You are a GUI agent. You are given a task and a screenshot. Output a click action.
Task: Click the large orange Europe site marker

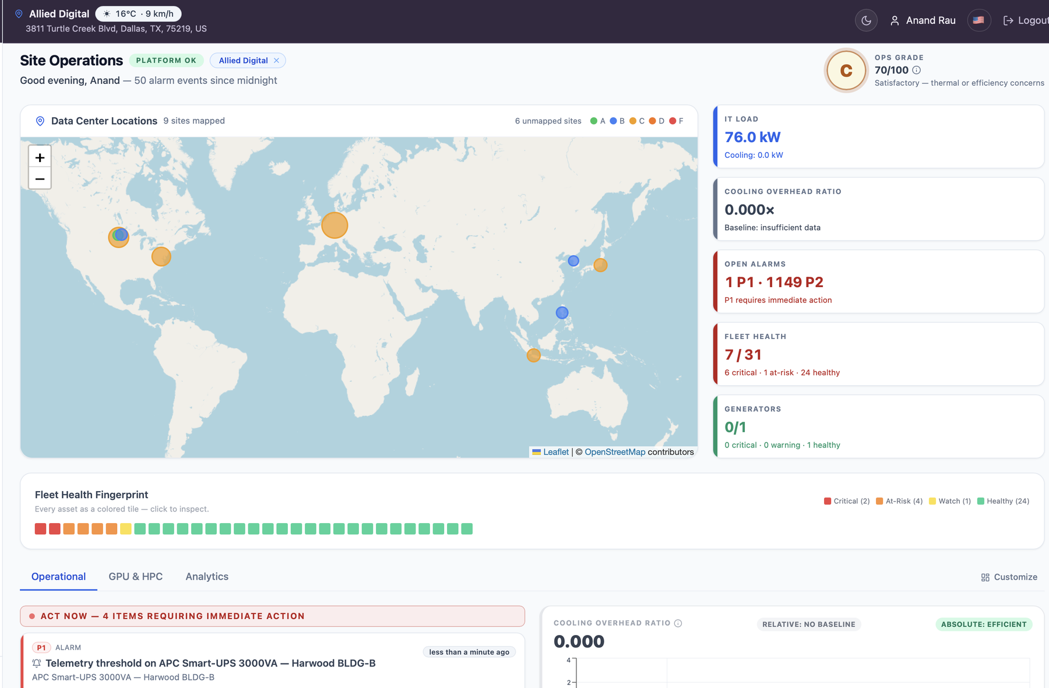[x=335, y=225]
